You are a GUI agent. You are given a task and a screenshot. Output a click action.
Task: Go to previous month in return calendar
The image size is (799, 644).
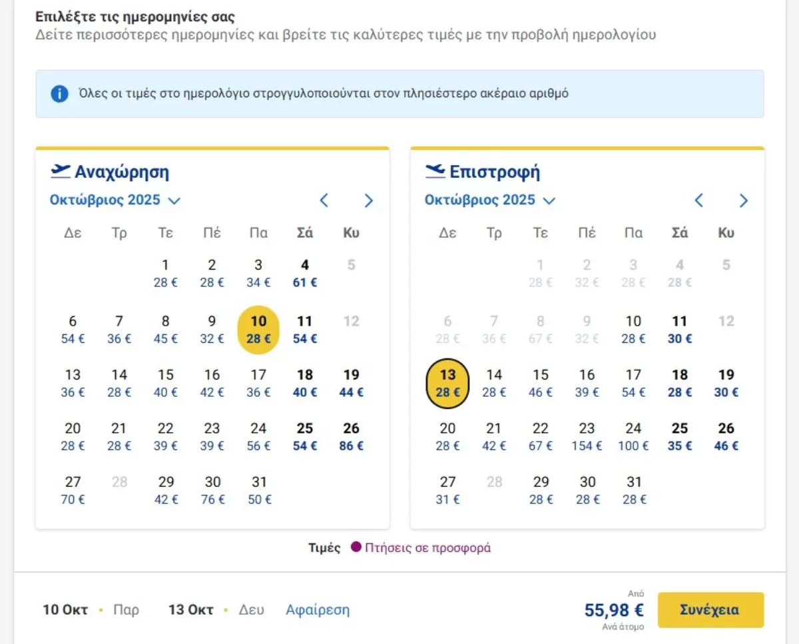pos(699,200)
